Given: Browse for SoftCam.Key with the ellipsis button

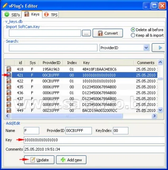Looking at the screenshot, I should [86, 33].
